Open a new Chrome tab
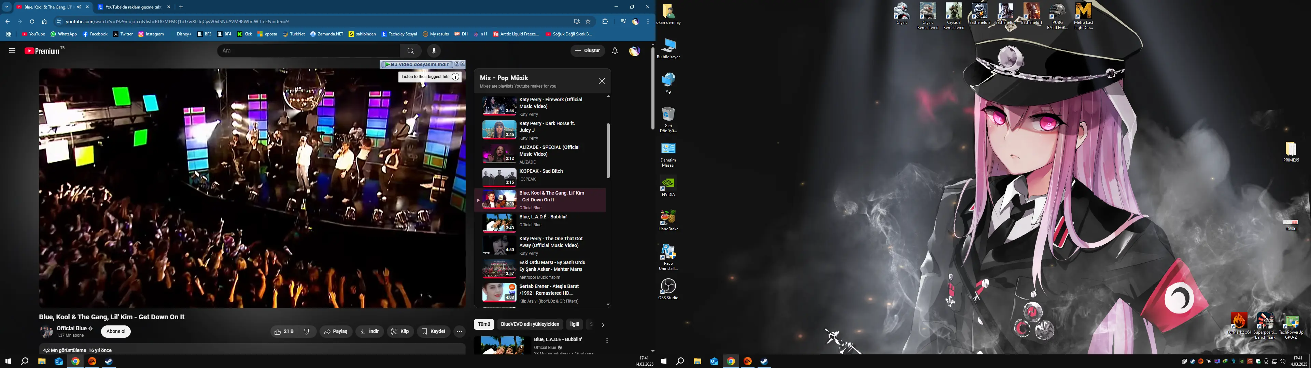This screenshot has width=1311, height=368. click(x=181, y=7)
